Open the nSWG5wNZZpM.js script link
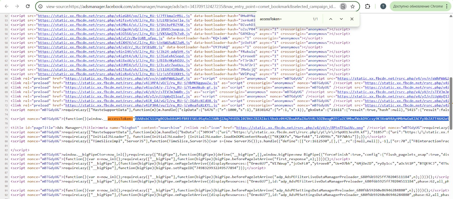 click(114, 43)
